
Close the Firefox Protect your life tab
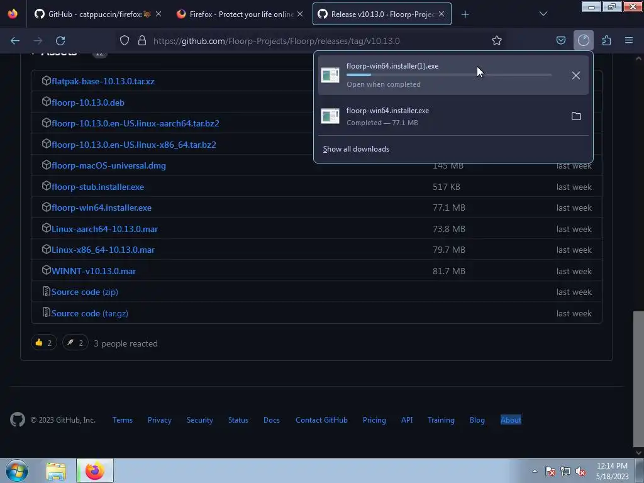coord(300,14)
